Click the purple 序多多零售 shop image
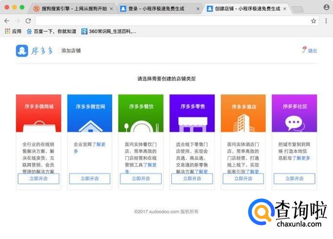The image size is (333, 239). [x=192, y=113]
